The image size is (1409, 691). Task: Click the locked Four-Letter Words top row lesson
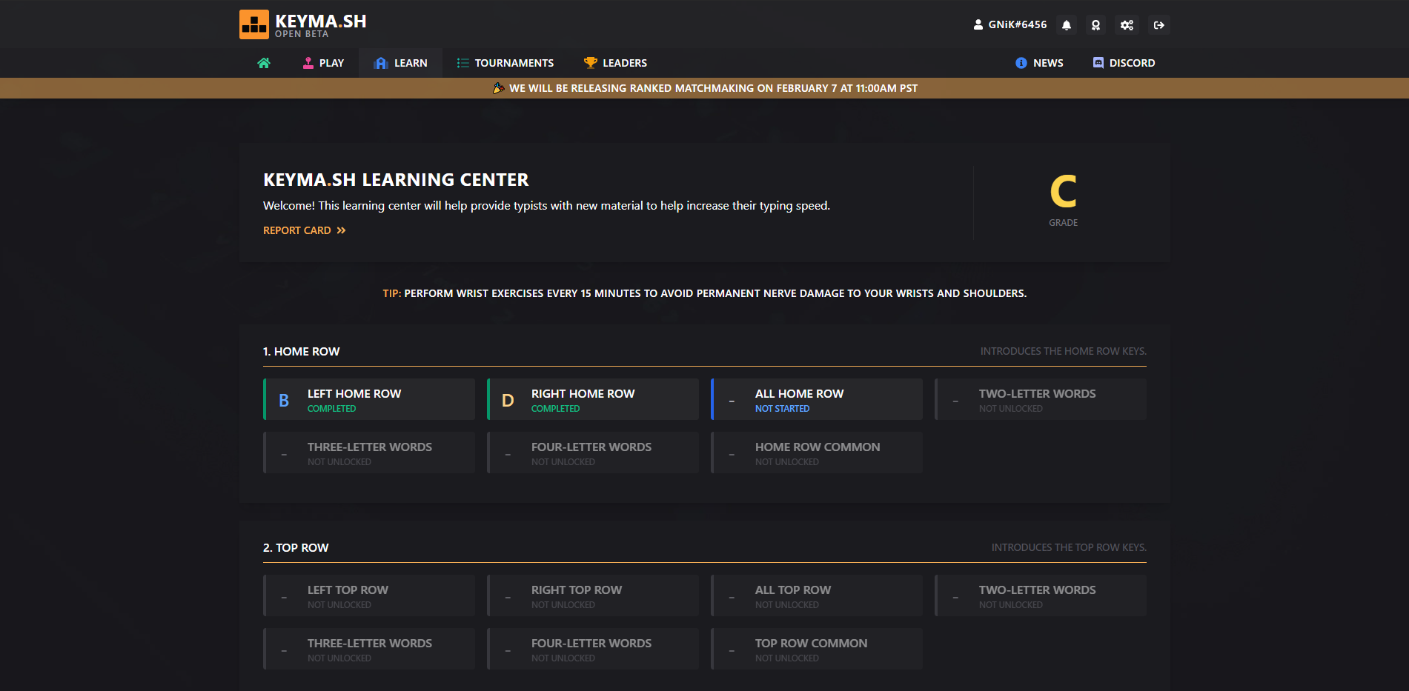point(593,649)
